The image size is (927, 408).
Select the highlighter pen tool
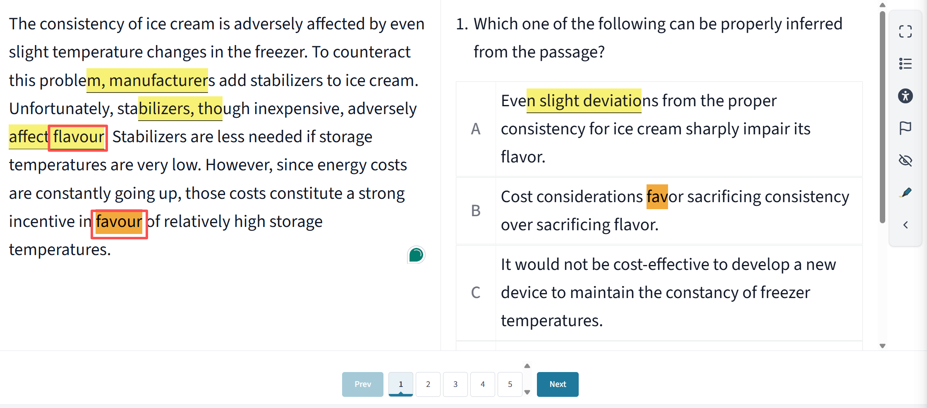point(905,193)
